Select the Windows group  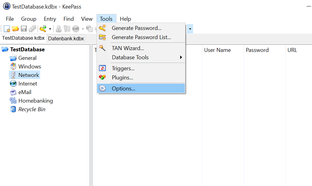[x=30, y=67]
